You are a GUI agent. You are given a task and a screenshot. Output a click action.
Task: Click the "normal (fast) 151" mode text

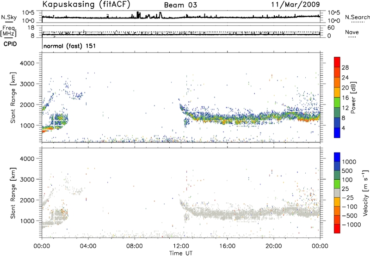70,46
